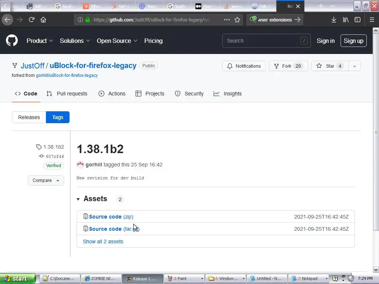The width and height of the screenshot is (379, 284).
Task: Click the Notifications button
Action: (244, 66)
